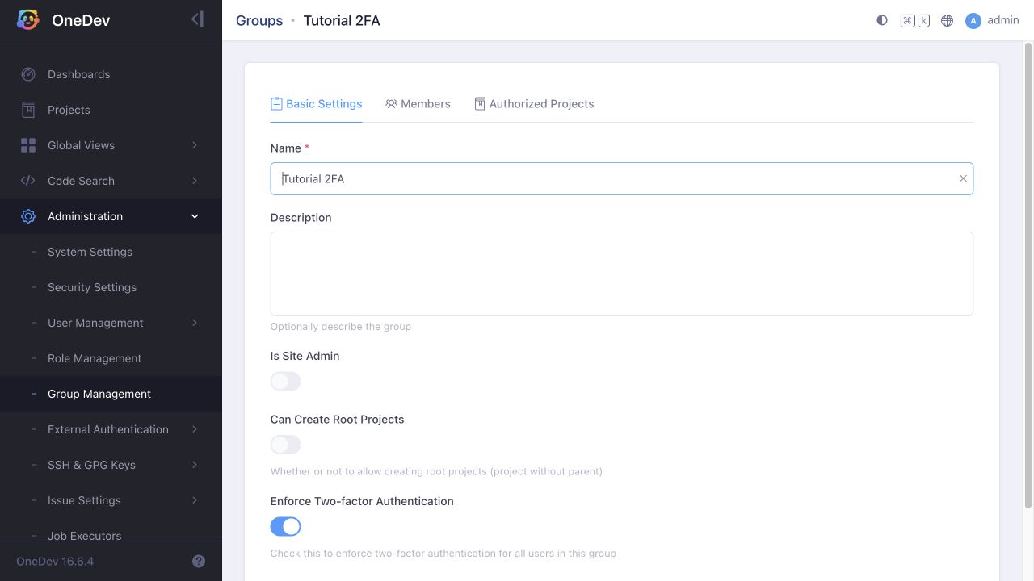
Task: Click the Projects repository icon
Action: coord(28,110)
